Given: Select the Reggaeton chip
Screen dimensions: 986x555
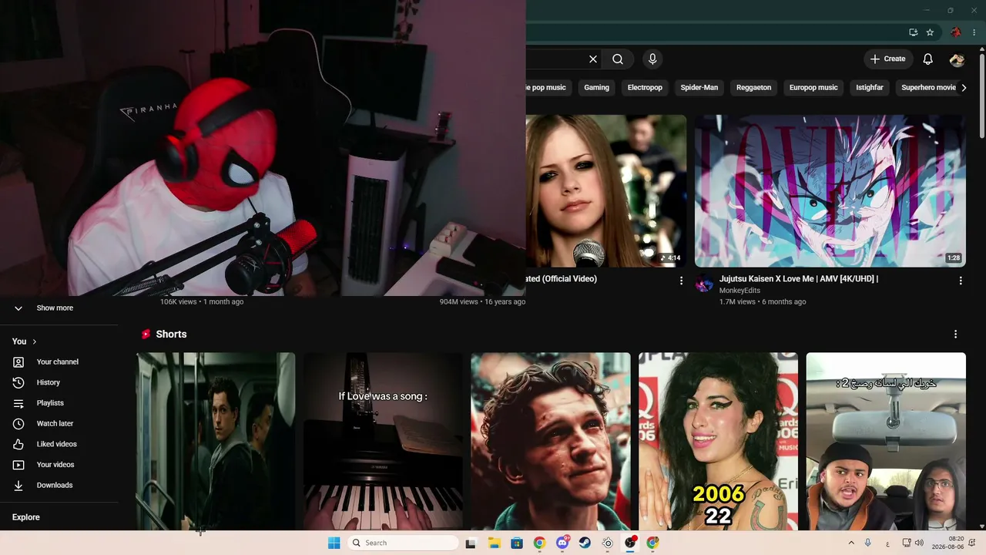Looking at the screenshot, I should coord(753,88).
